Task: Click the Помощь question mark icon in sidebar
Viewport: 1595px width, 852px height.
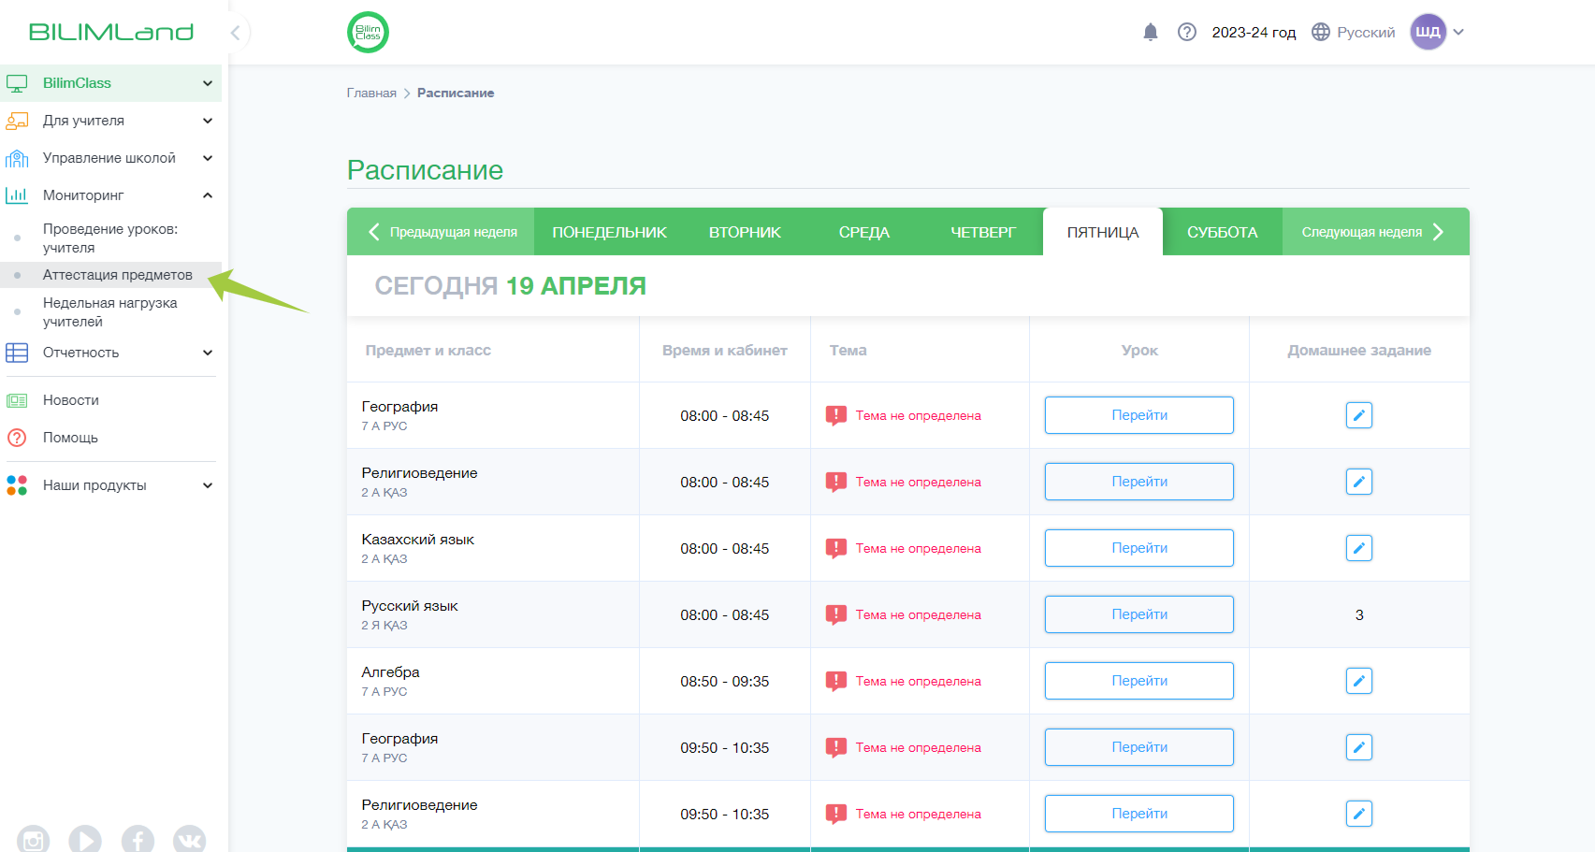Action: point(17,438)
